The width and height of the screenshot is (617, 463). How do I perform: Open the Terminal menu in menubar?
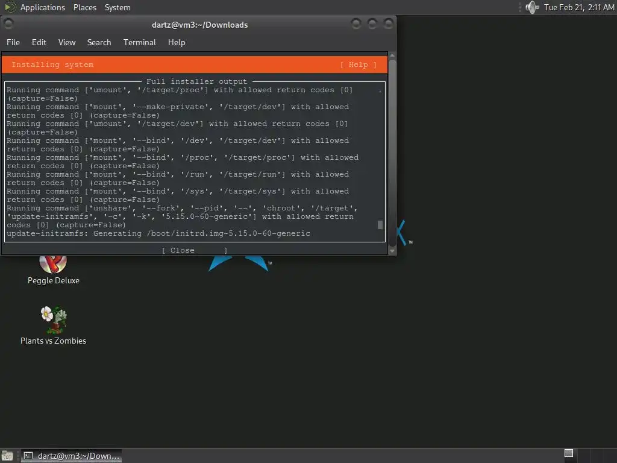tap(140, 43)
